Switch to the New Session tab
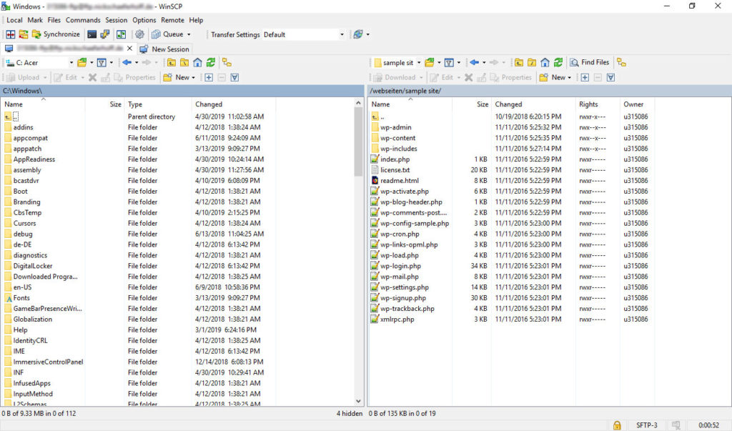This screenshot has width=732, height=431. [x=166, y=49]
